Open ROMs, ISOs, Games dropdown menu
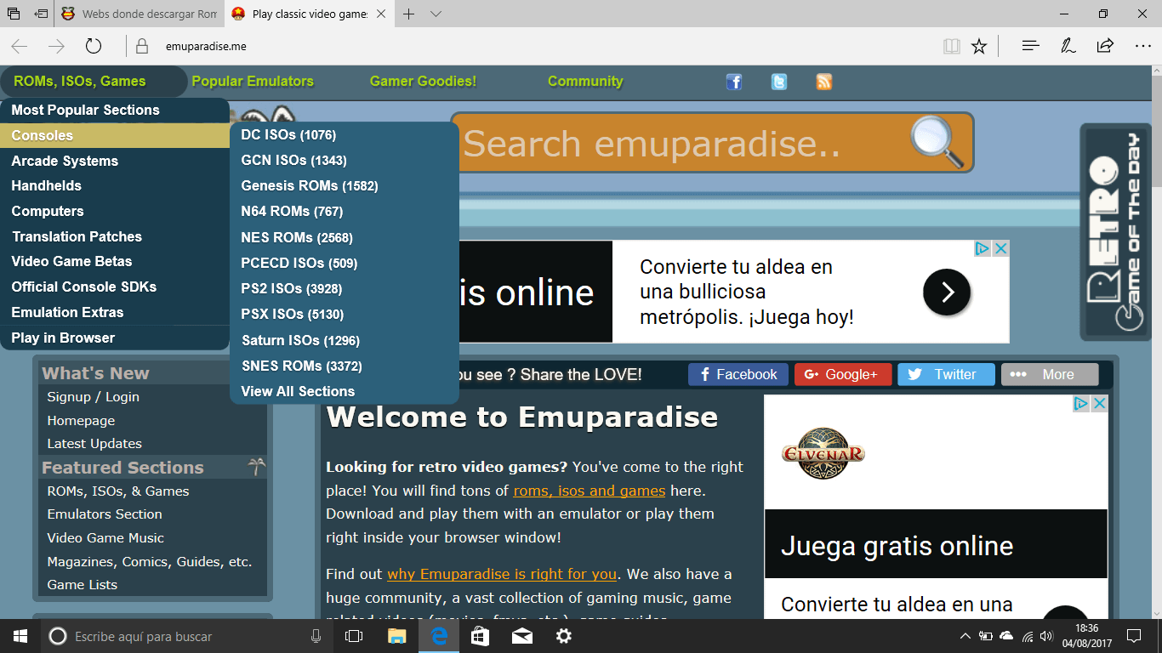The width and height of the screenshot is (1162, 653). 80,82
